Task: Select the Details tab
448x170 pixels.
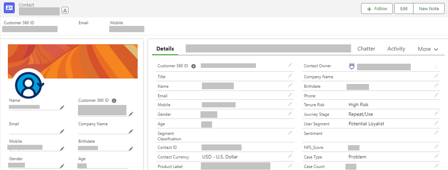Action: tap(165, 49)
